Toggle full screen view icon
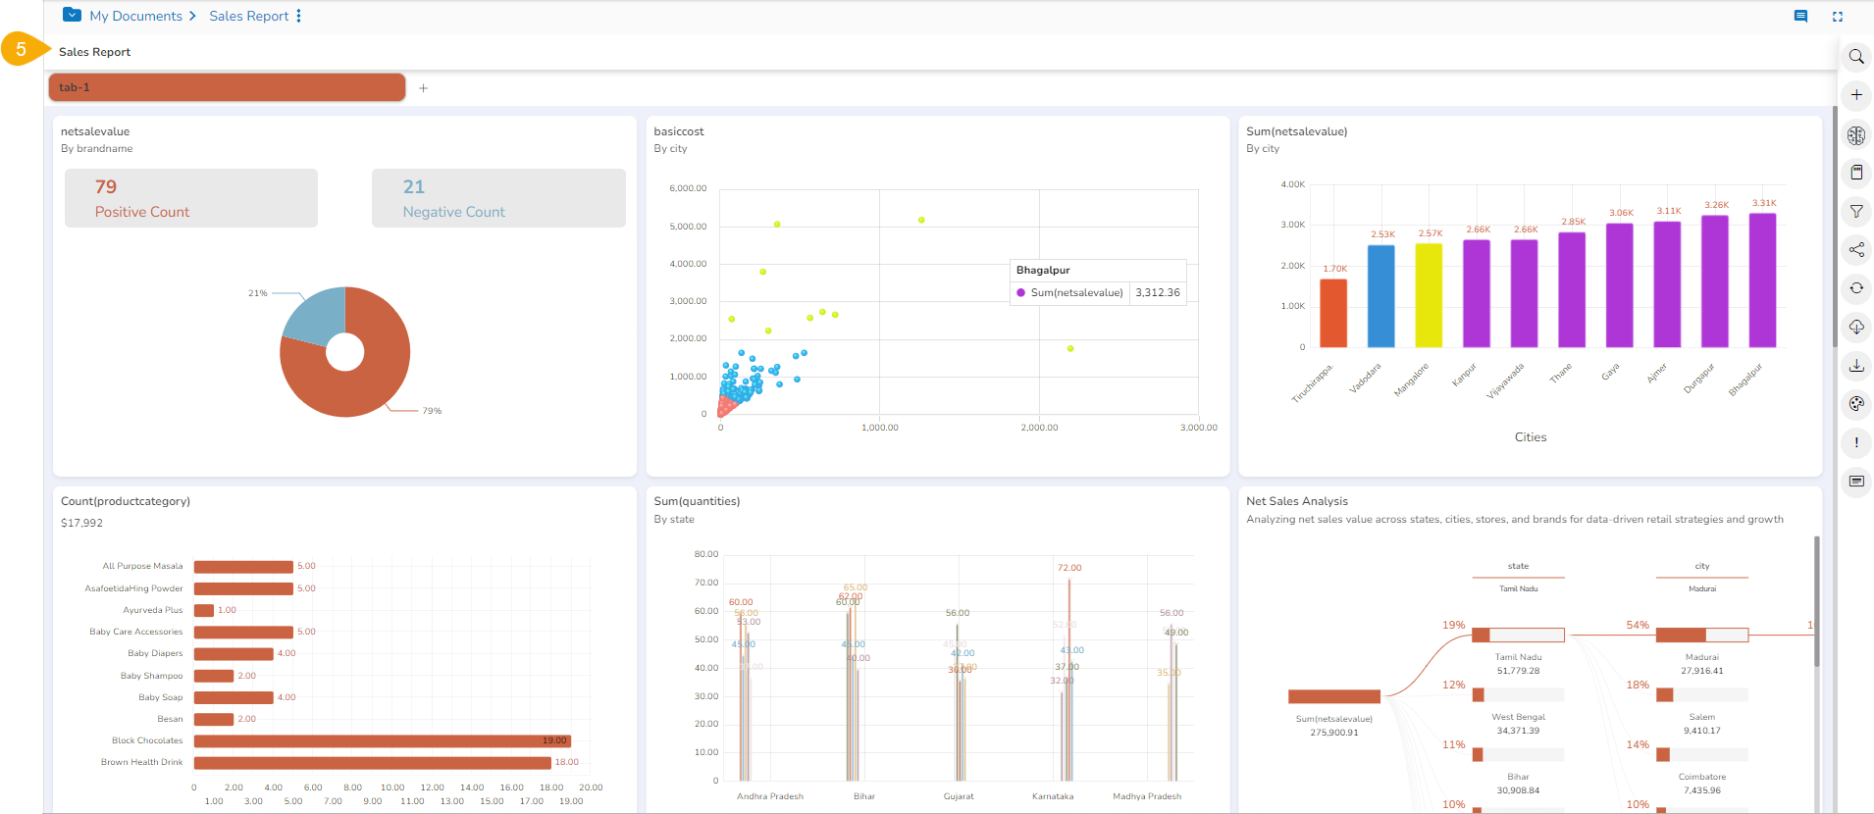The width and height of the screenshot is (1874, 814). point(1838,16)
